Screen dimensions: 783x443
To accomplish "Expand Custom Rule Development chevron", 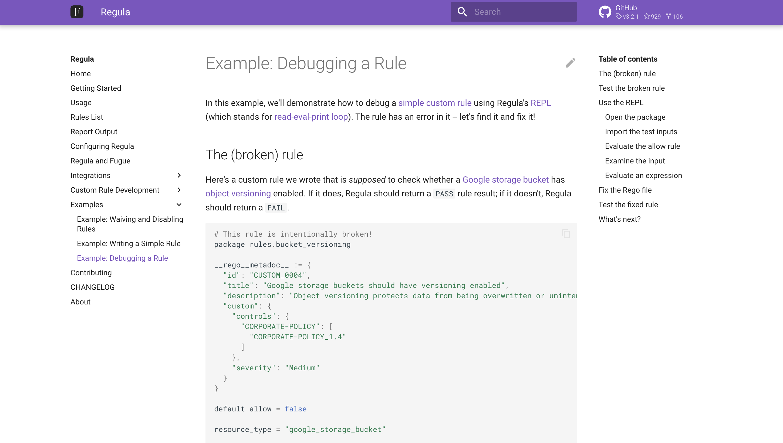I will (x=179, y=190).
